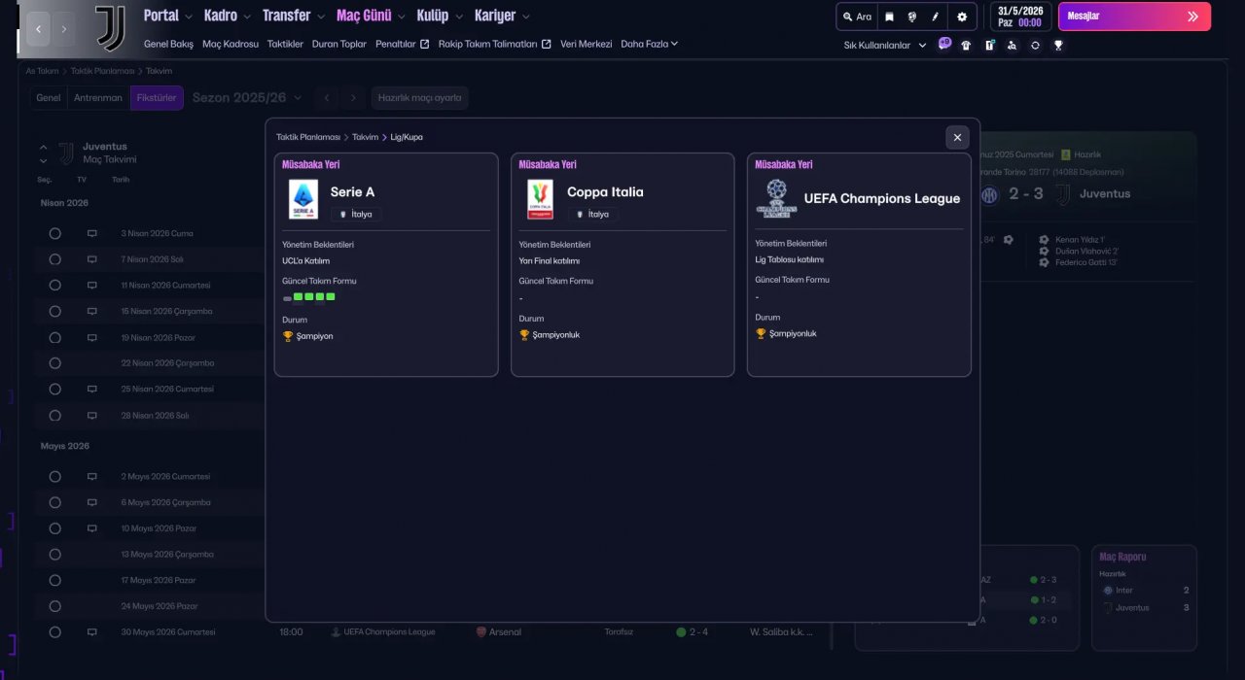Switch to the Fikstürler tab
This screenshot has height=680, width=1245.
pyautogui.click(x=157, y=98)
